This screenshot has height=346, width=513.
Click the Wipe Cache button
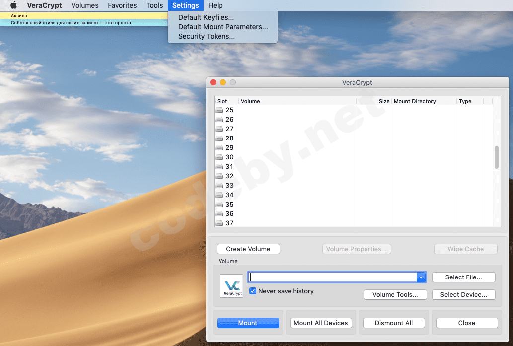pyautogui.click(x=465, y=249)
